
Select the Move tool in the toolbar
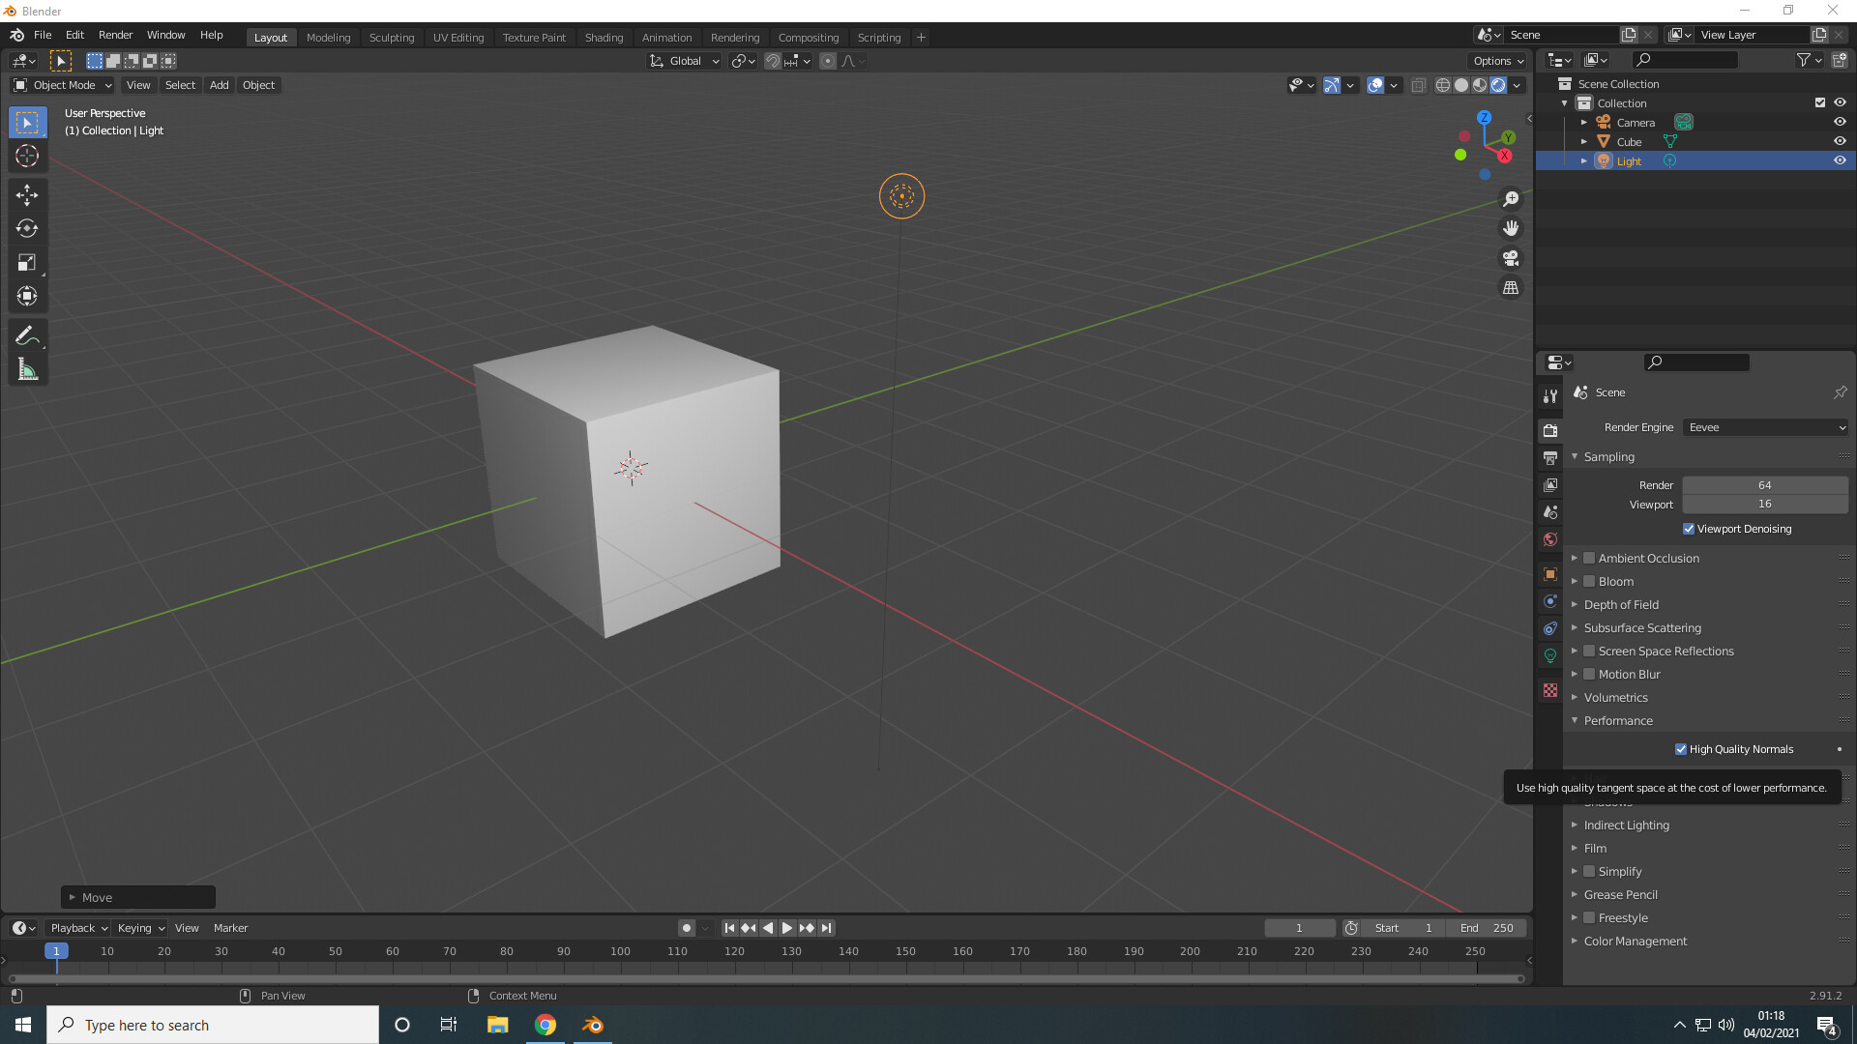pyautogui.click(x=27, y=194)
